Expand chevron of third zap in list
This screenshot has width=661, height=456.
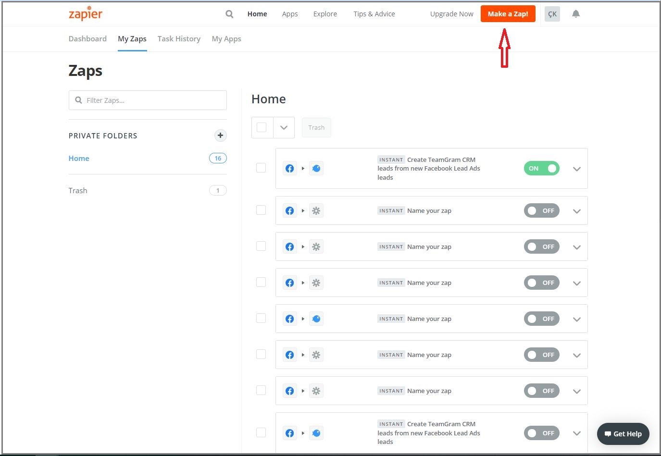coord(577,247)
